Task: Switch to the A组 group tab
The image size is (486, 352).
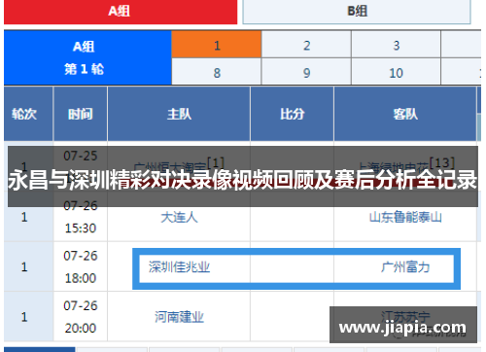Action: 121,12
